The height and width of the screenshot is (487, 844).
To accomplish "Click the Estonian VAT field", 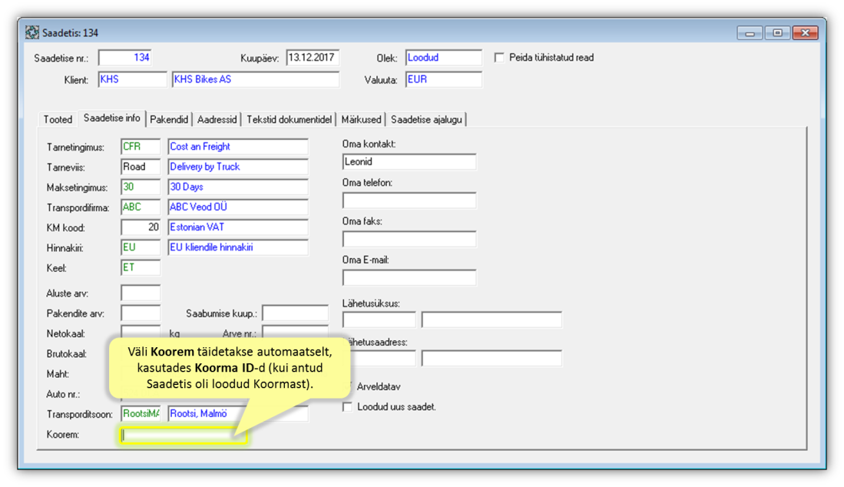I will tap(238, 227).
